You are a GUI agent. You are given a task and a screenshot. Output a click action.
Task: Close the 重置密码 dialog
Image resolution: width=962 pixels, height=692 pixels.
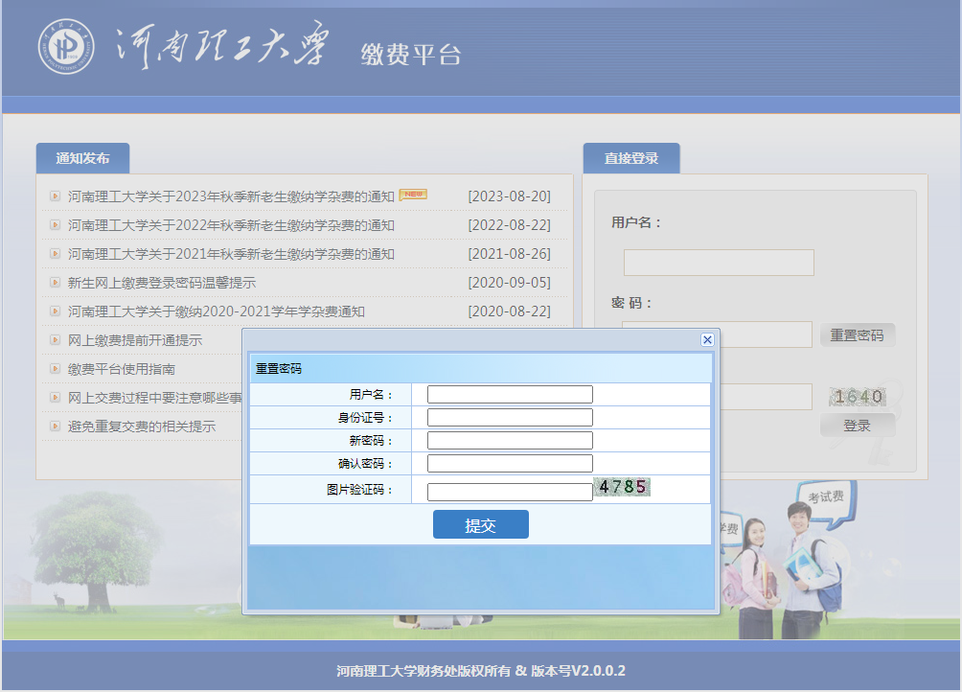point(707,338)
